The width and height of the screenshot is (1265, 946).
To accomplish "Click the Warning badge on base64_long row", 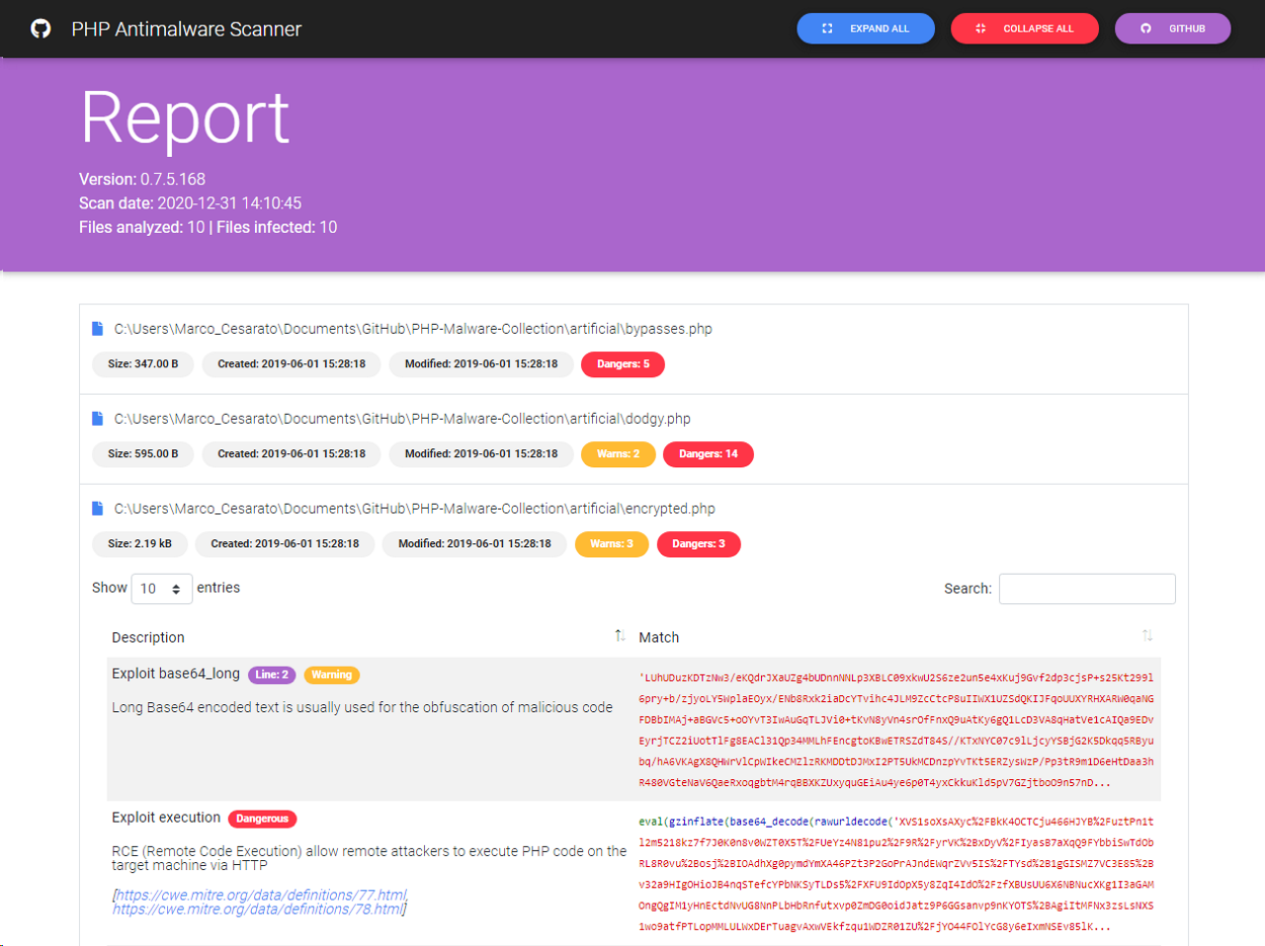I will [x=331, y=674].
